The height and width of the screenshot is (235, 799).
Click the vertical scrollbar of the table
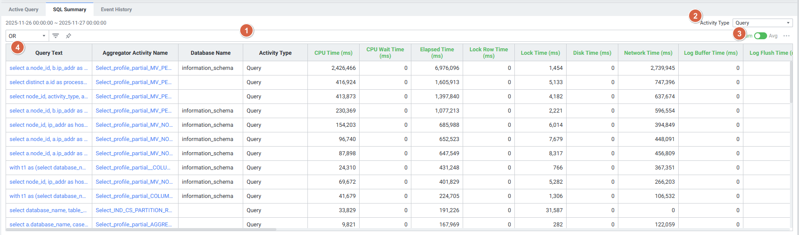[791, 82]
